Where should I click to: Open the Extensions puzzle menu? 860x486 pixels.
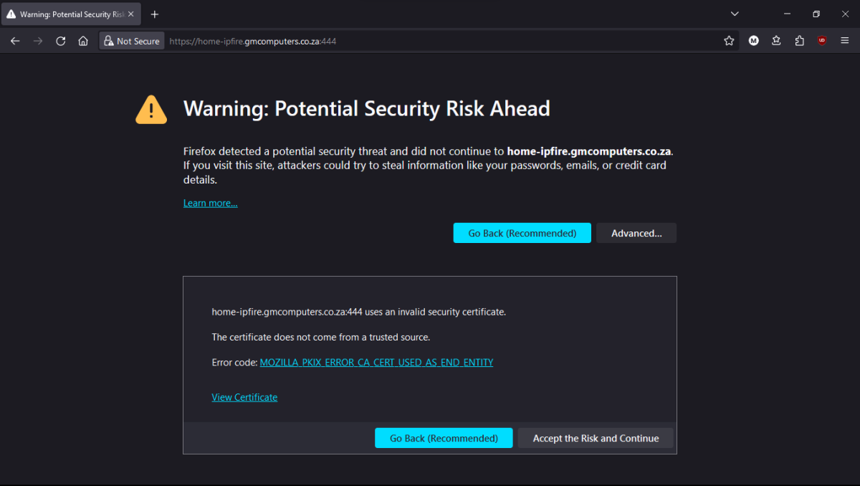[x=799, y=41]
